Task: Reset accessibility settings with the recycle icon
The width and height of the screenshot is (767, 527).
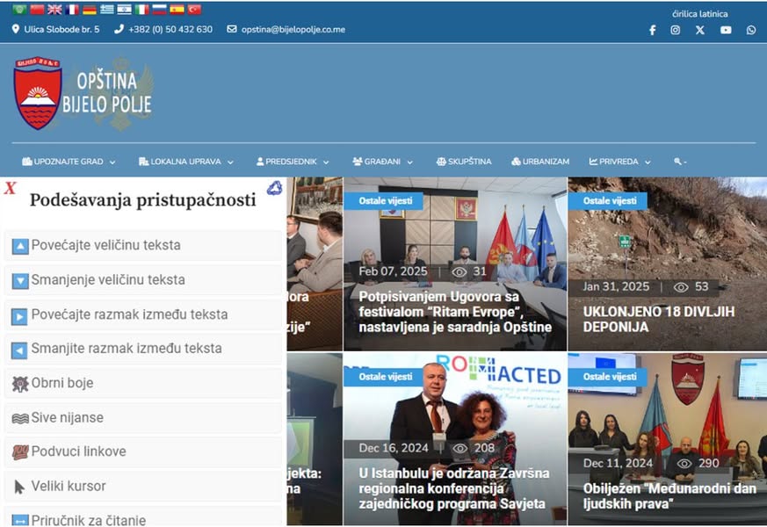Action: [x=274, y=188]
